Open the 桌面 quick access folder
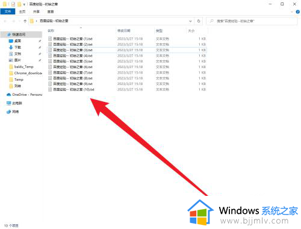This screenshot has width=301, height=229. [x=17, y=41]
